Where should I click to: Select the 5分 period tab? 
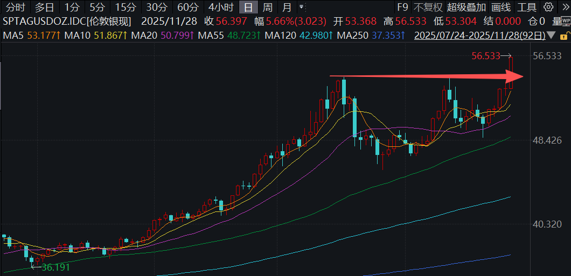(97, 7)
